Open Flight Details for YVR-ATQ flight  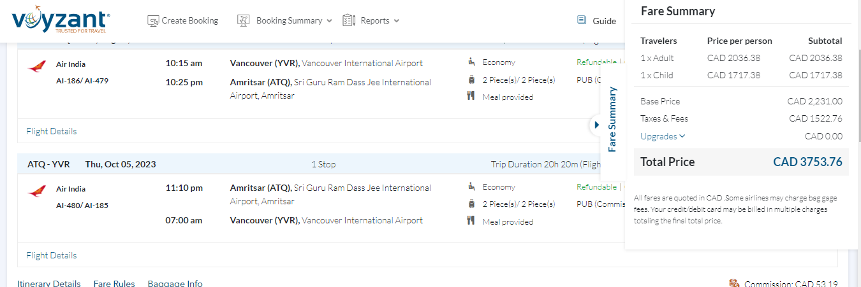[51, 131]
